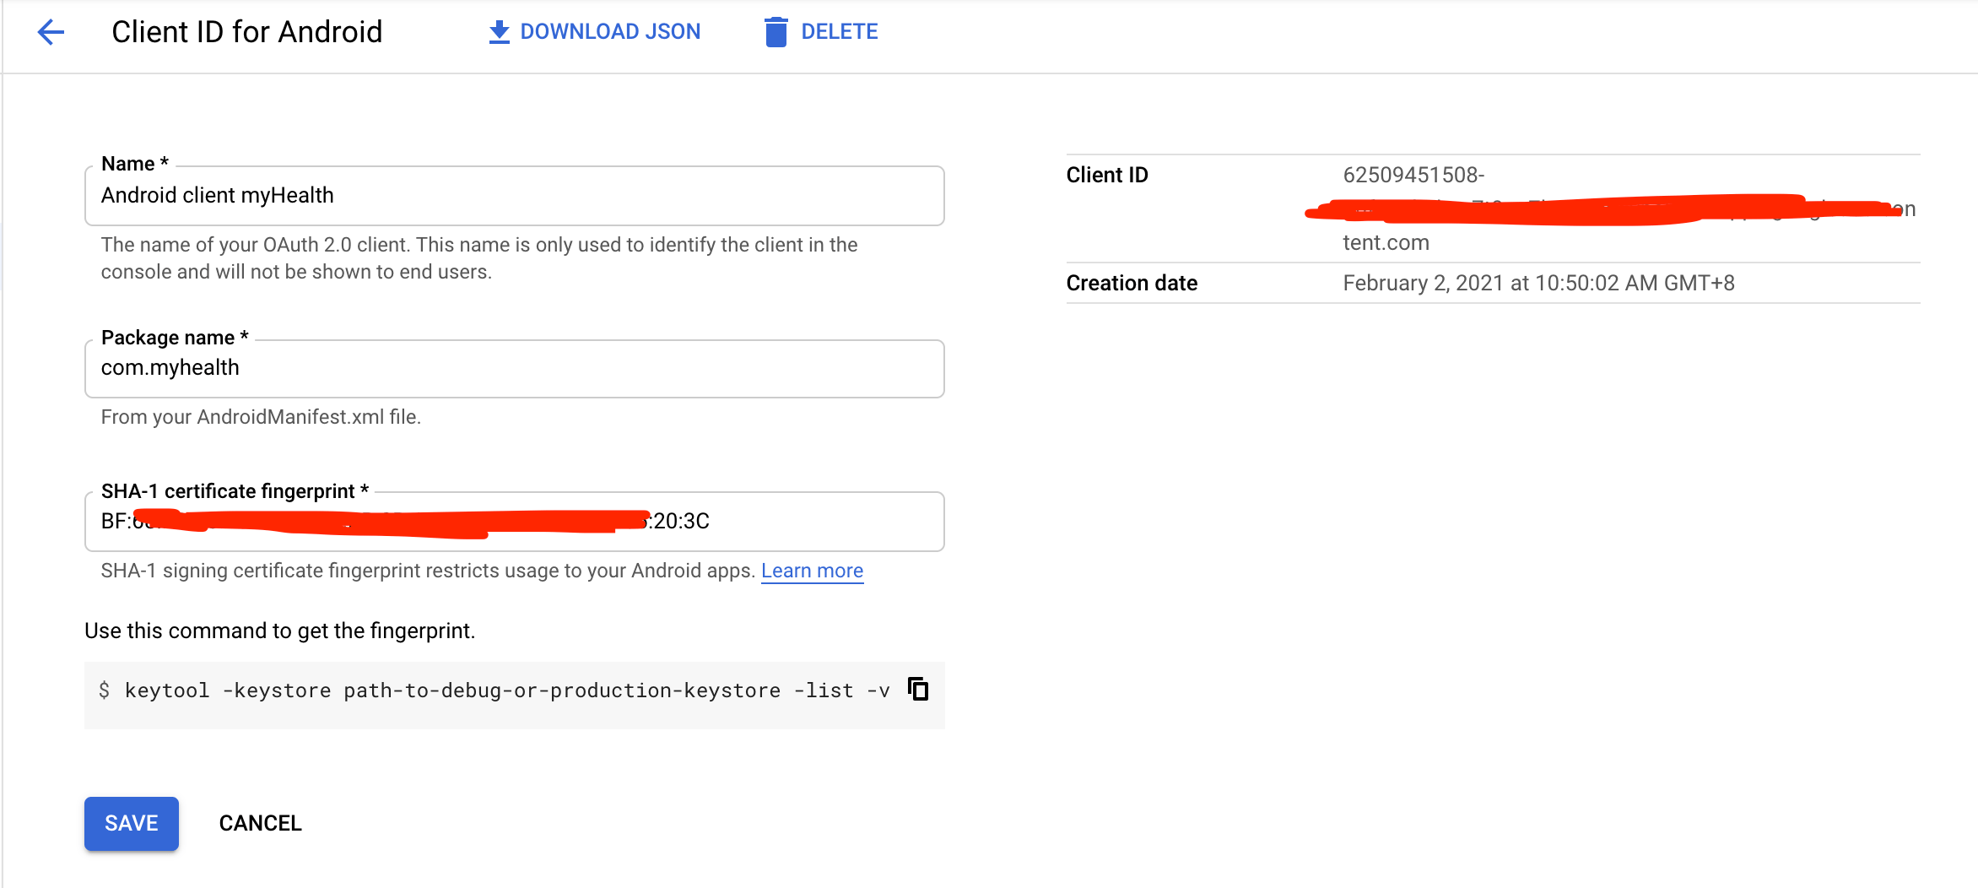Image resolution: width=1978 pixels, height=888 pixels.
Task: Click the download icon beside DOWNLOAD JSON
Action: tap(499, 32)
